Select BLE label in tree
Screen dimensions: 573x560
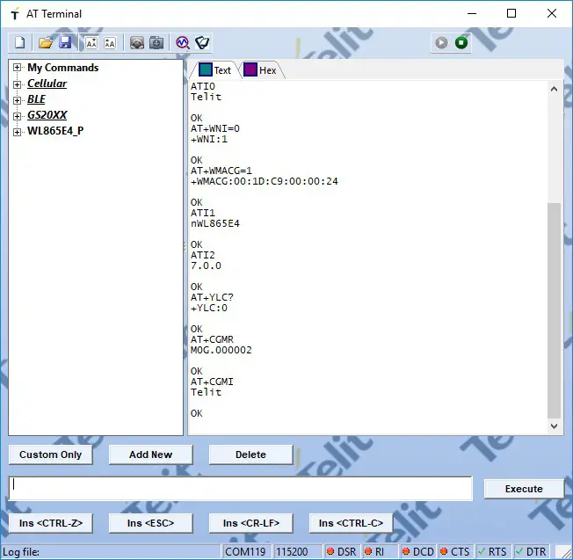(x=36, y=99)
